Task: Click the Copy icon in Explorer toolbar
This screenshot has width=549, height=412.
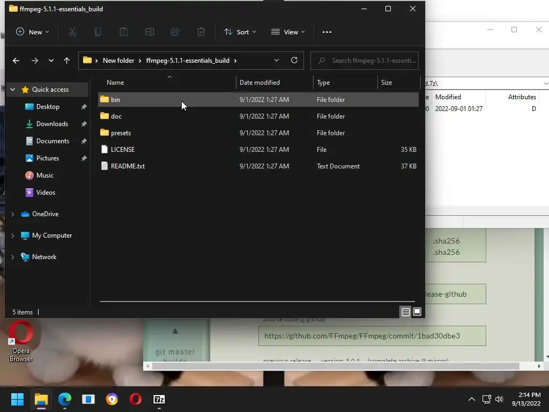Action: coord(98,32)
